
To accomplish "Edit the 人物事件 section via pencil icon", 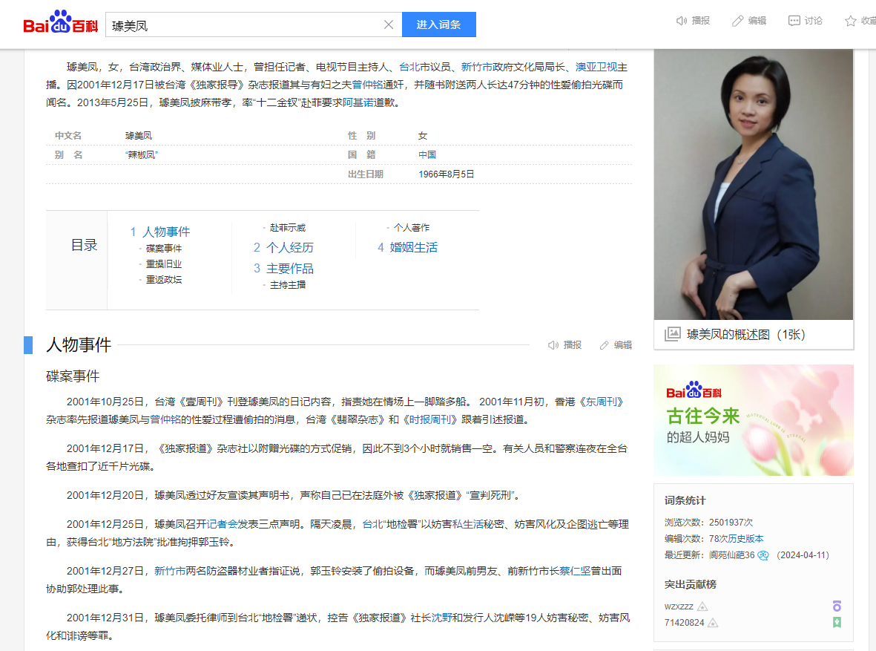I will click(x=605, y=345).
